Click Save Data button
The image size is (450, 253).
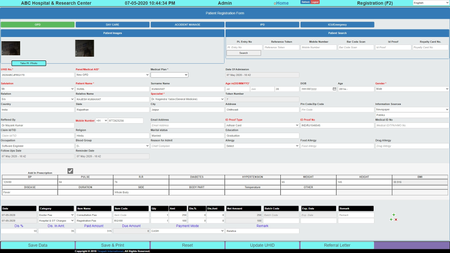click(37, 245)
